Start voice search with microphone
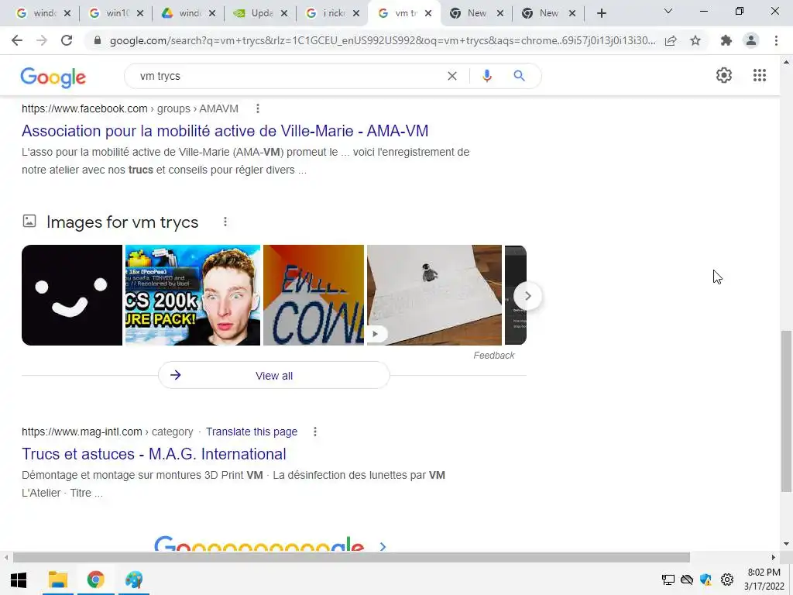Screen dimensions: 793x595 [x=486, y=76]
